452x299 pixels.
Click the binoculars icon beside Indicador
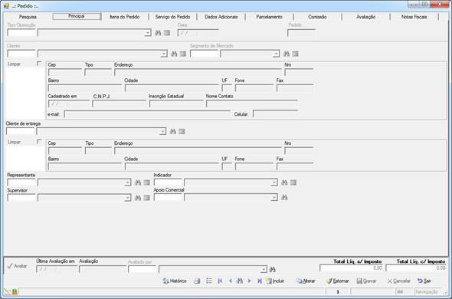284,182
